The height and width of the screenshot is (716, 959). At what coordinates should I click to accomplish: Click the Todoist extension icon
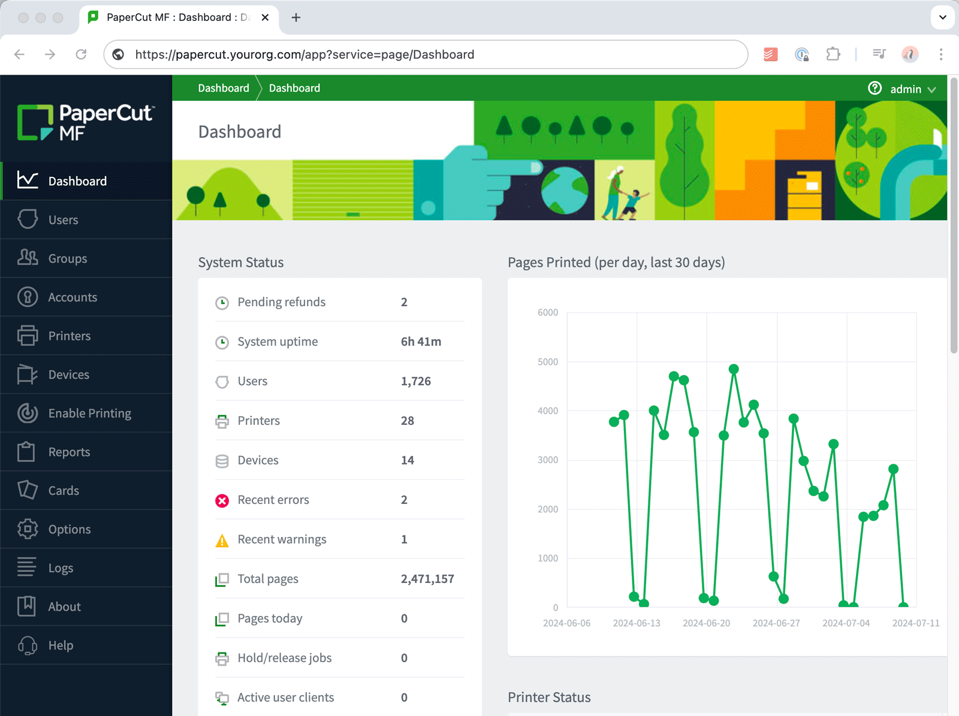click(x=771, y=55)
